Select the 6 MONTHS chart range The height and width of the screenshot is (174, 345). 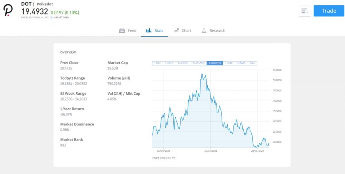pos(215,63)
